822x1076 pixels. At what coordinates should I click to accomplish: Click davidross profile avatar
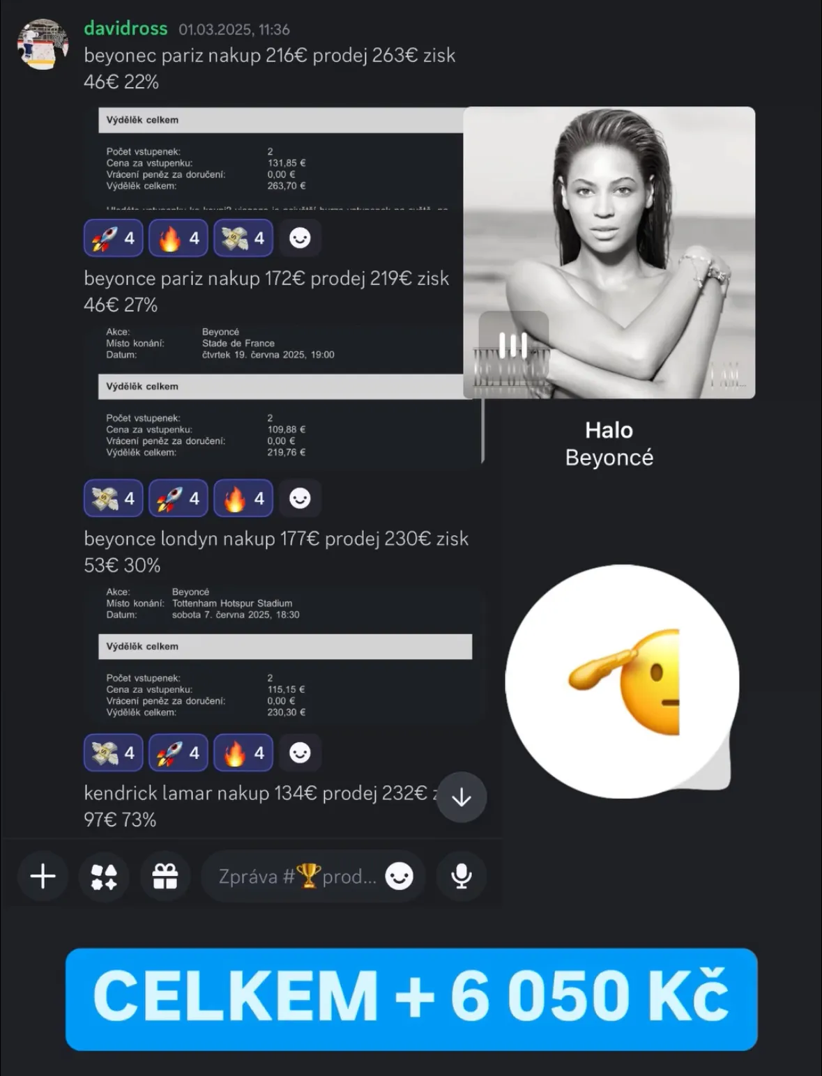(x=43, y=44)
